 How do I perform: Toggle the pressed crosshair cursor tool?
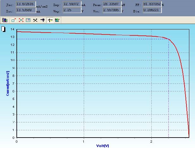click(50, 20)
